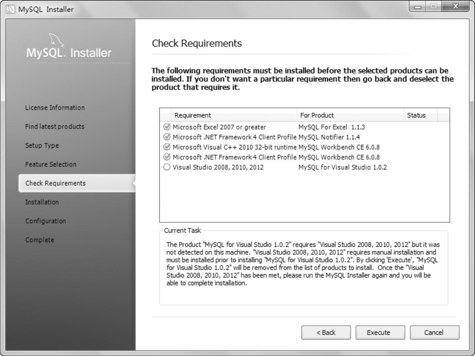Jump to the Installation step
This screenshot has height=356, width=475.
point(42,202)
